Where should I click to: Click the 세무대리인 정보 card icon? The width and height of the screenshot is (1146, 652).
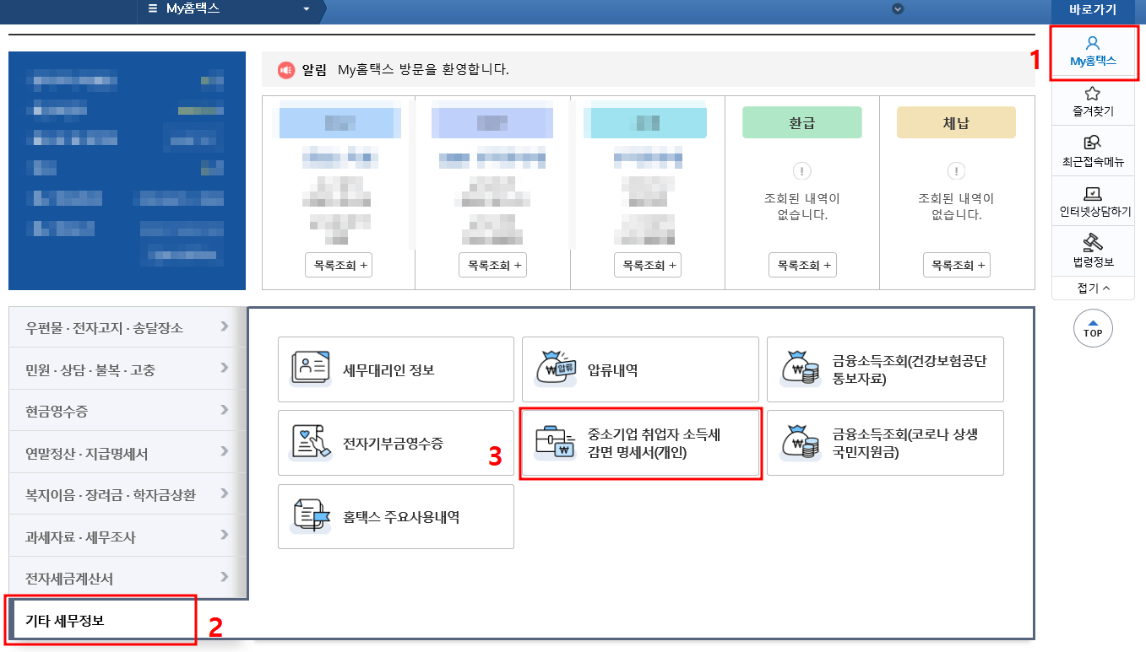pos(310,369)
